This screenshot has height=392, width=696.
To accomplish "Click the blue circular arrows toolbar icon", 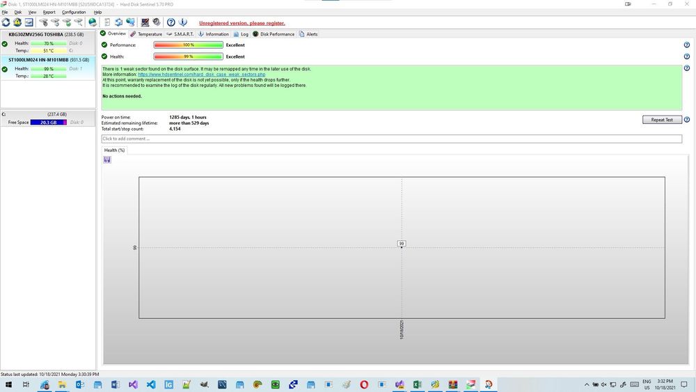I will point(118,22).
